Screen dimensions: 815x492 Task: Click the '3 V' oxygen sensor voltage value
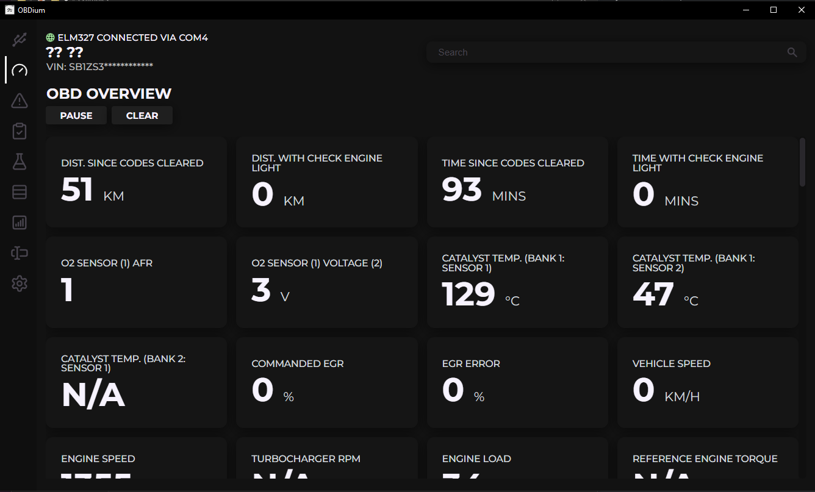(270, 291)
